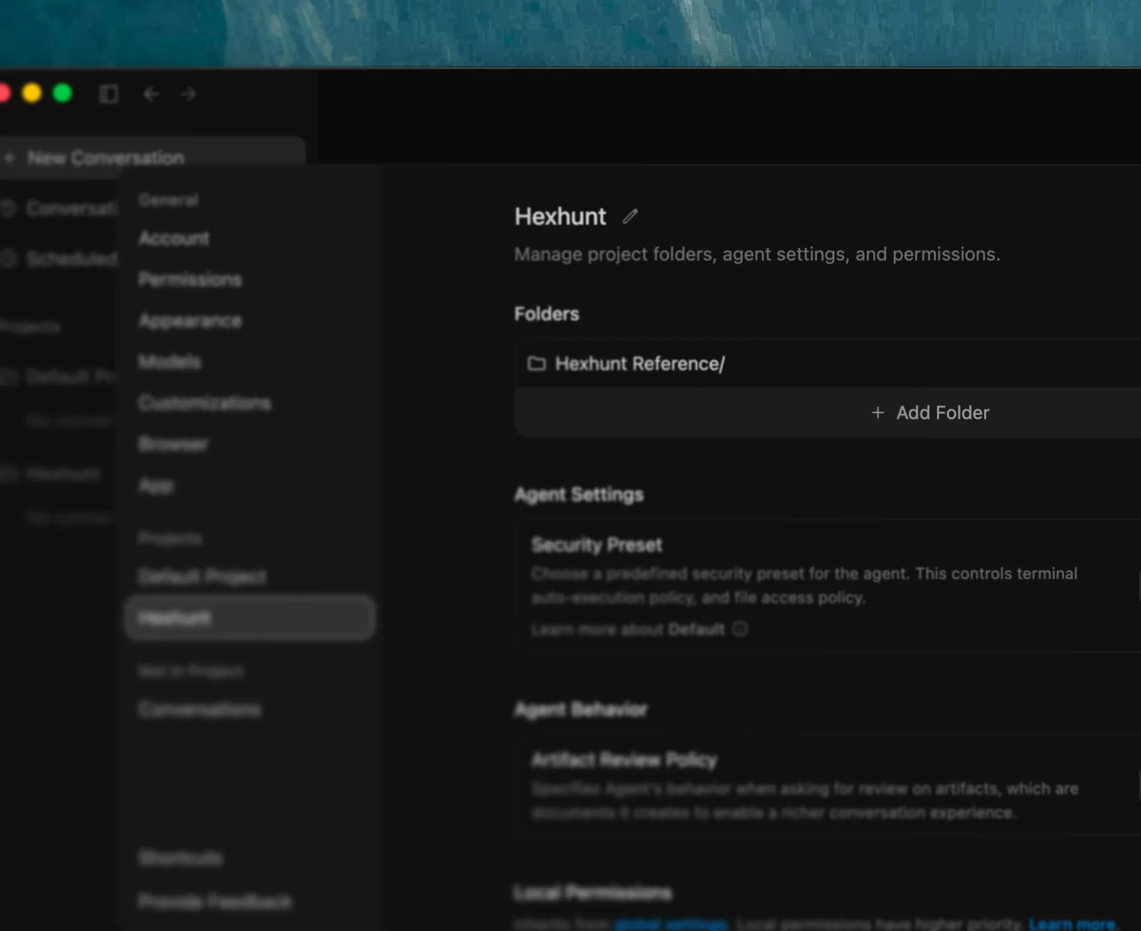The width and height of the screenshot is (1141, 931).
Task: Click the Agent Behavior heading
Action: (581, 710)
